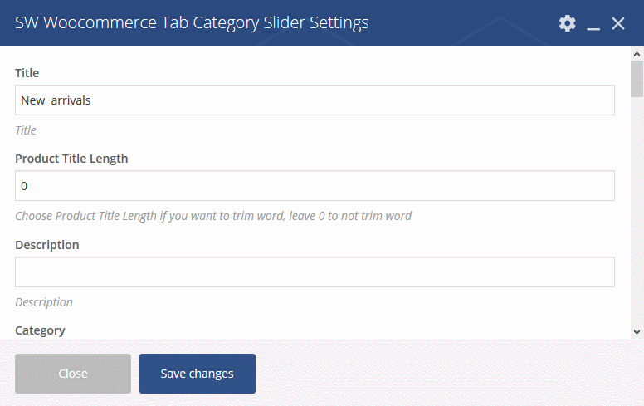644x406 pixels.
Task: Click the 'Product Title Length' label
Action: (71, 159)
